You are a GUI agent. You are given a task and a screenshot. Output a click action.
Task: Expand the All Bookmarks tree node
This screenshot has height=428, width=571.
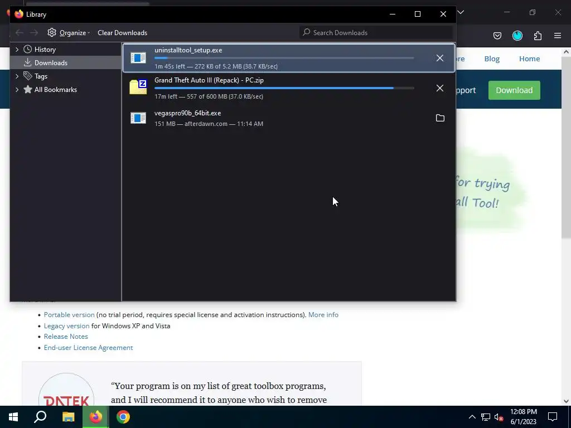pos(17,90)
